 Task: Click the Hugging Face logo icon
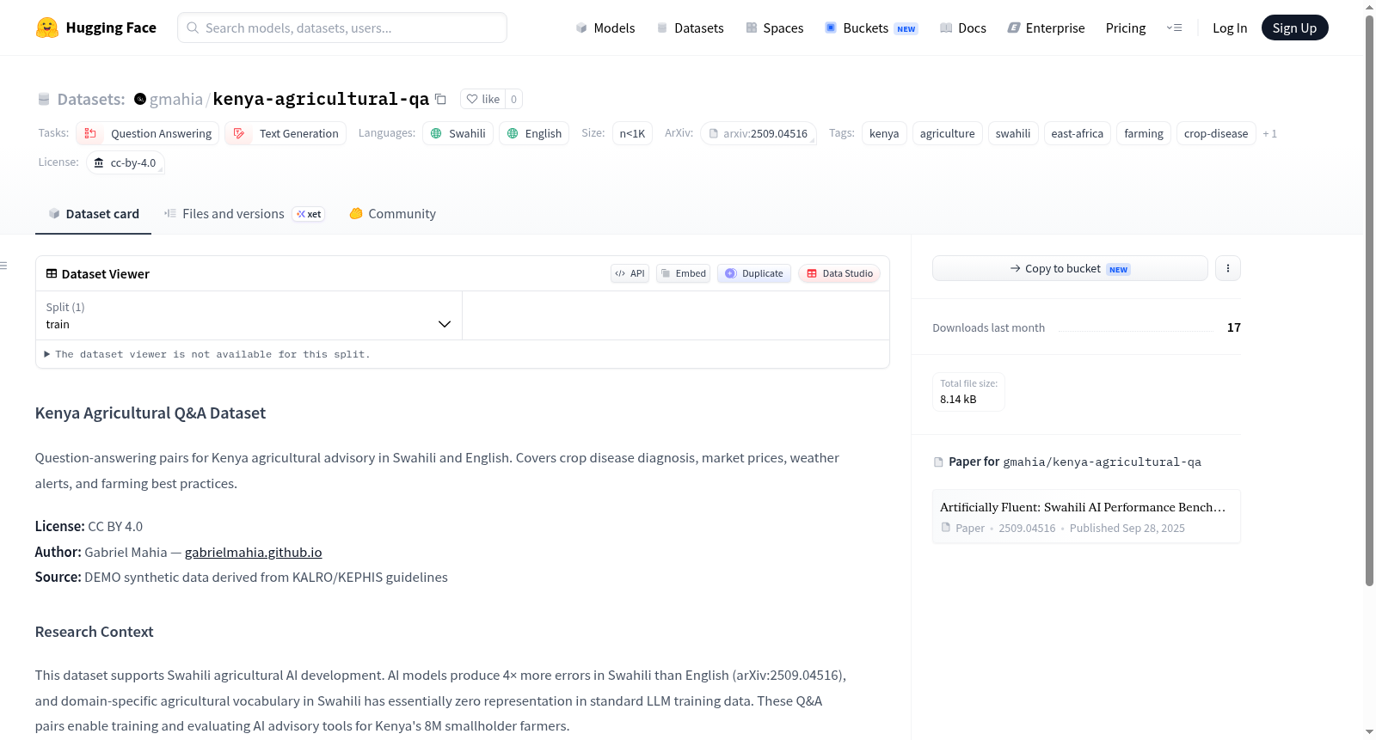tap(47, 28)
